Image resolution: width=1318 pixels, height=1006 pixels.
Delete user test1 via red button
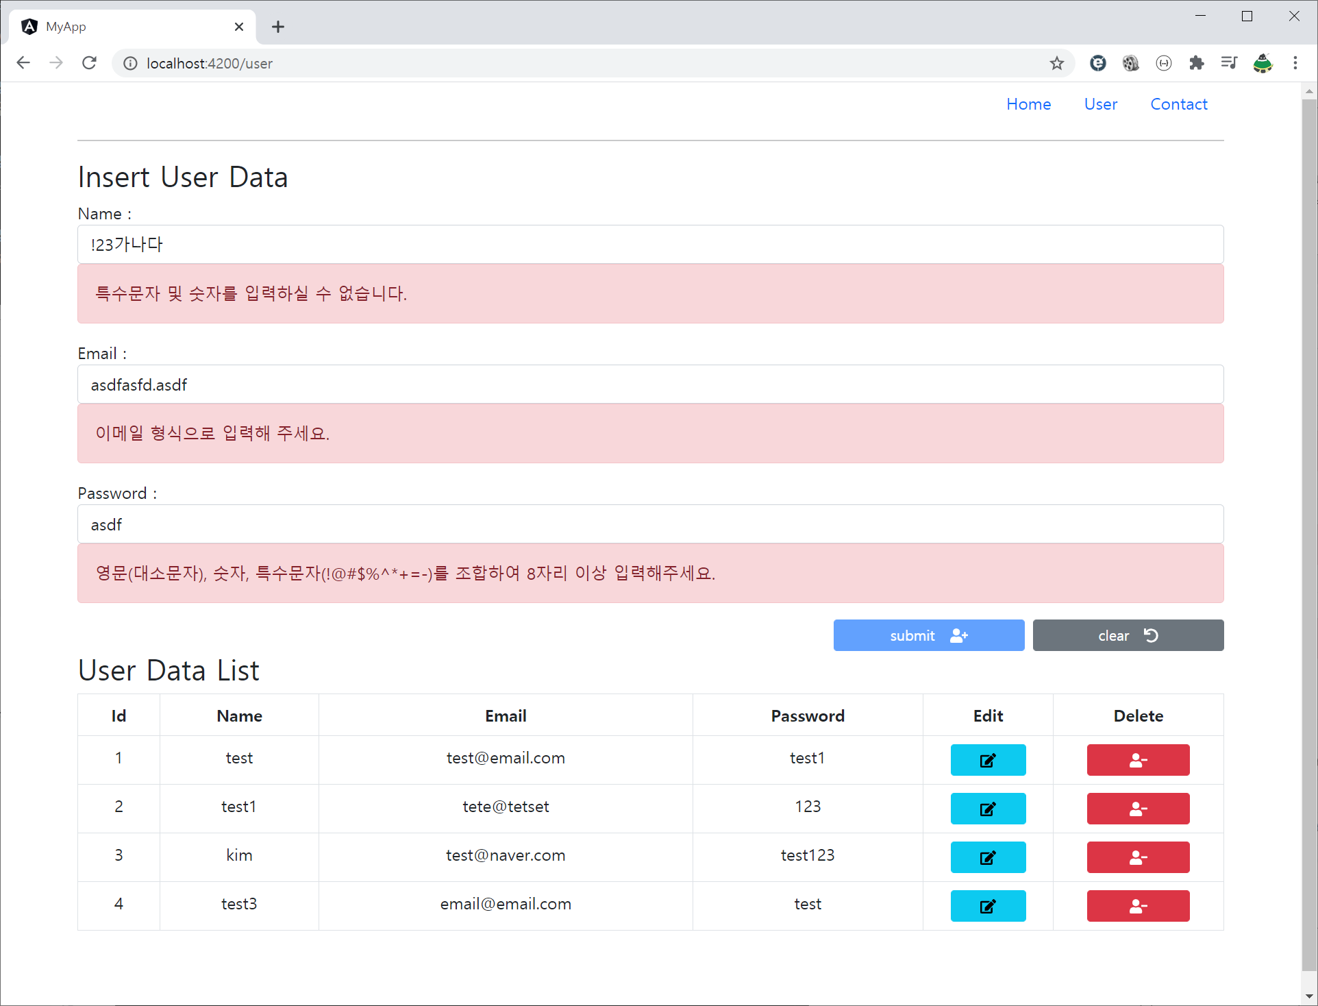tap(1137, 809)
